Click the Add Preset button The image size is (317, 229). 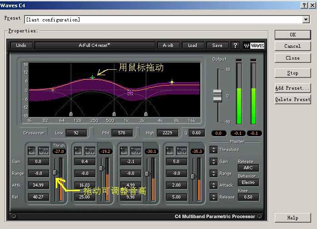(292, 88)
